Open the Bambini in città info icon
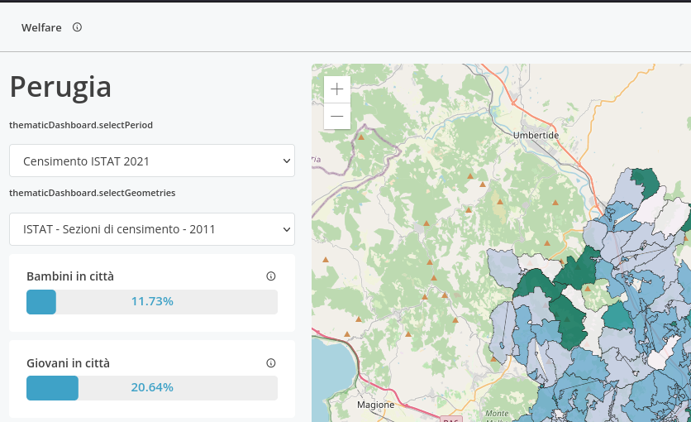691x422 pixels. (270, 276)
